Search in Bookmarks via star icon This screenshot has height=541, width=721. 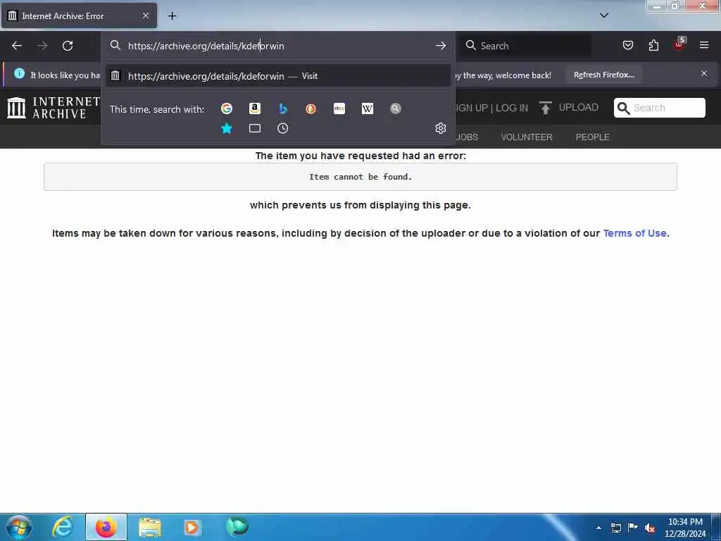point(226,128)
